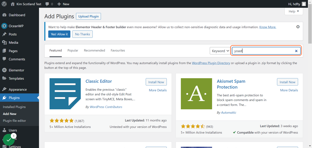Click the Akismet star rating

pyautogui.click(x=193, y=126)
